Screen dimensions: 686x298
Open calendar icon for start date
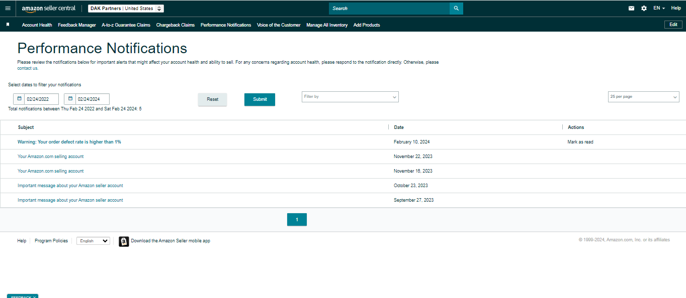click(x=19, y=99)
